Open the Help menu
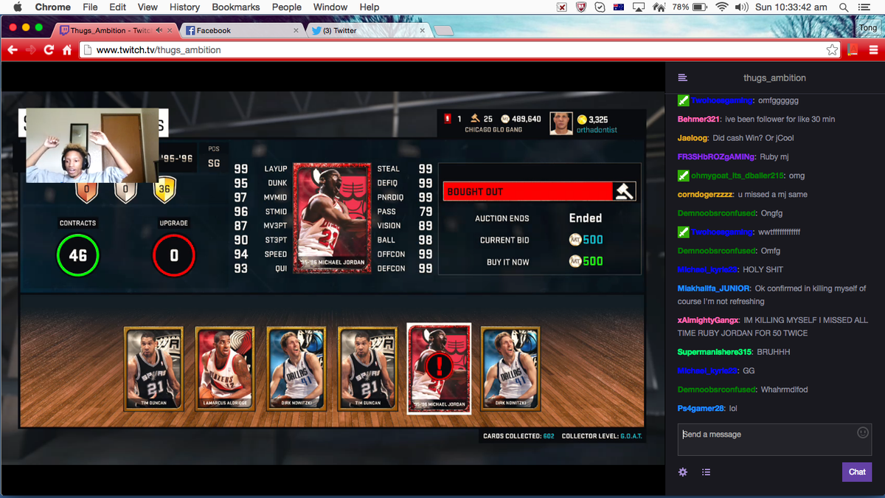Screen dimensions: 885x498 click(369, 7)
